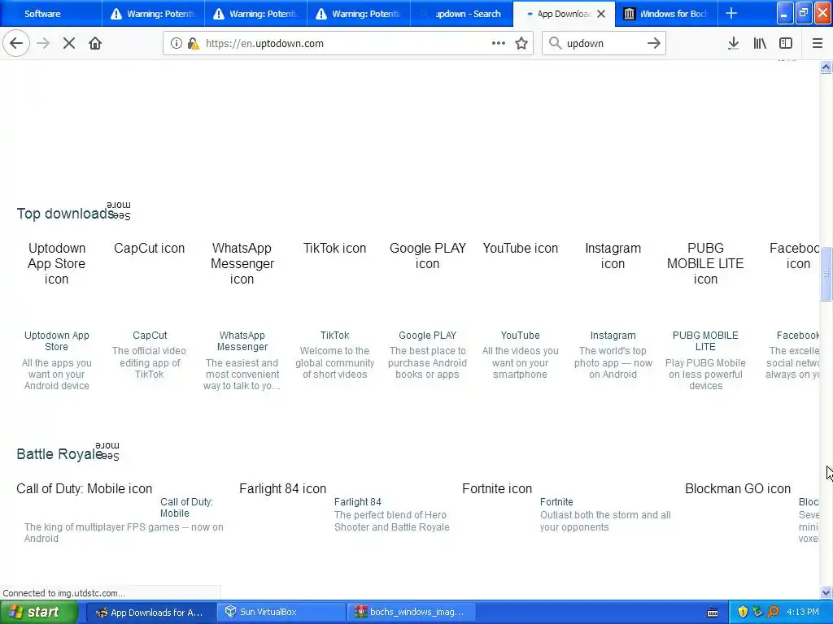Open the Windows Start menu

(37, 612)
